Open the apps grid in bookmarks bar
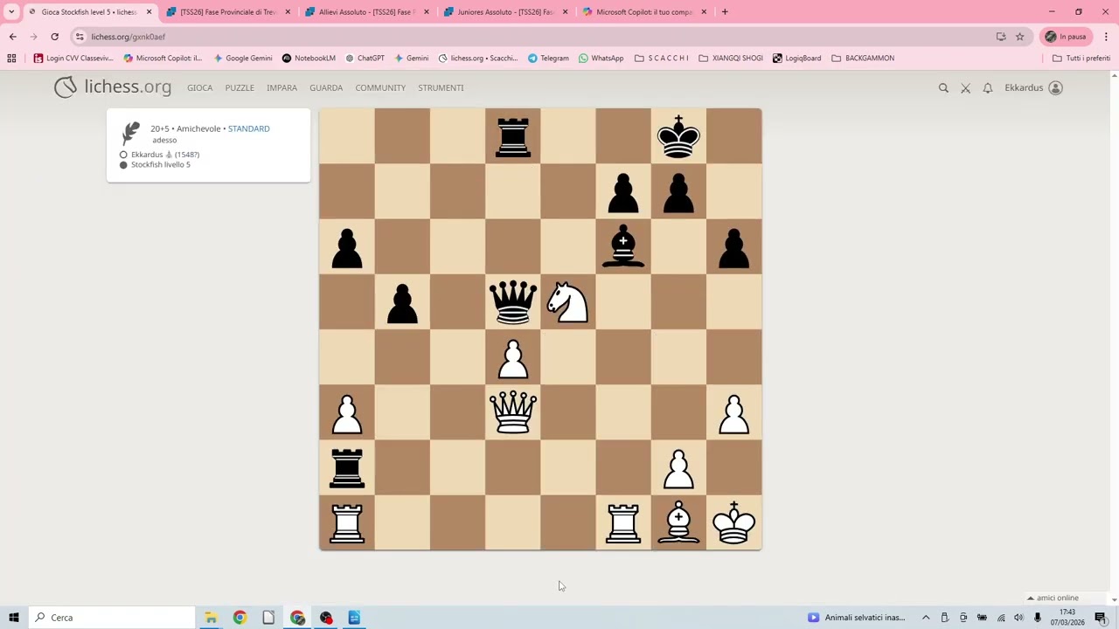1119x629 pixels. tap(11, 59)
